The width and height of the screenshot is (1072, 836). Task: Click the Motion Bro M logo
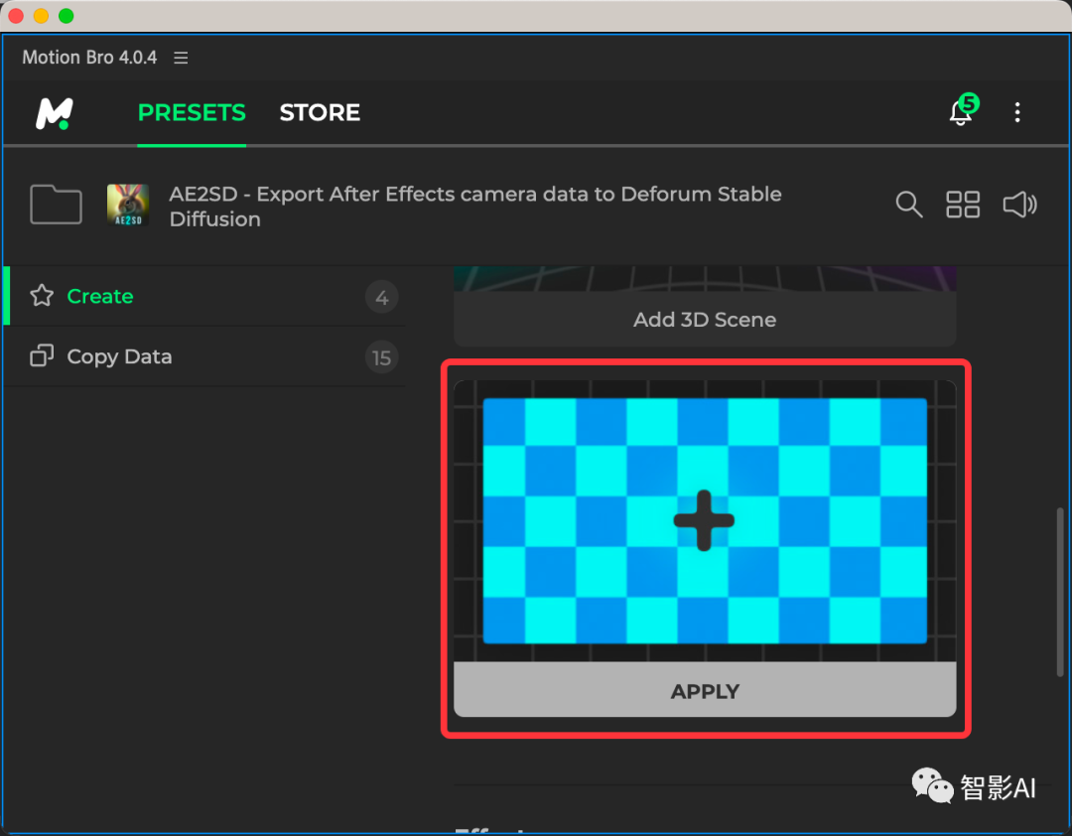tap(55, 113)
